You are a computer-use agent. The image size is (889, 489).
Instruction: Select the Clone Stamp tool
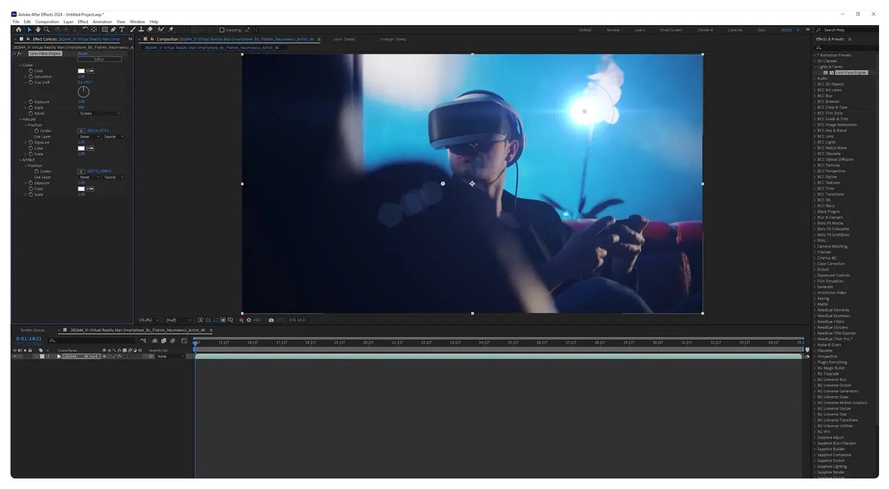[140, 29]
